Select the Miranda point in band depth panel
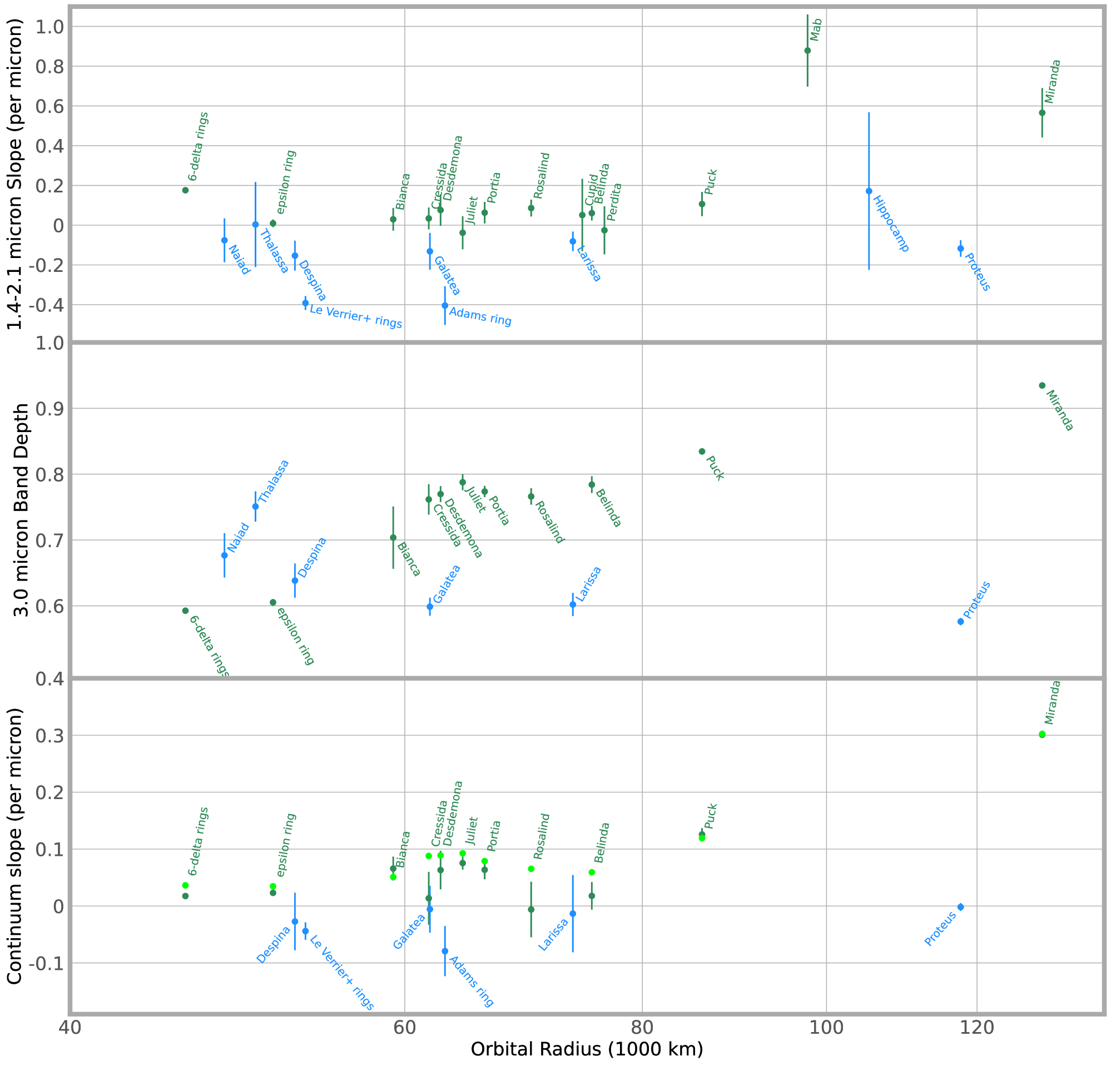 [x=1042, y=385]
